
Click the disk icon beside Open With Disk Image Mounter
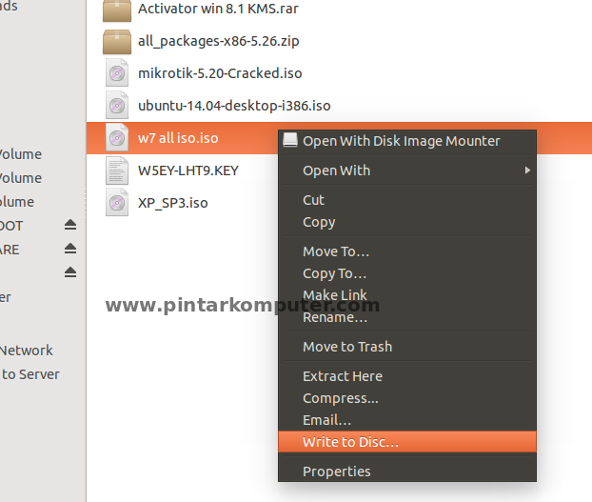click(290, 140)
